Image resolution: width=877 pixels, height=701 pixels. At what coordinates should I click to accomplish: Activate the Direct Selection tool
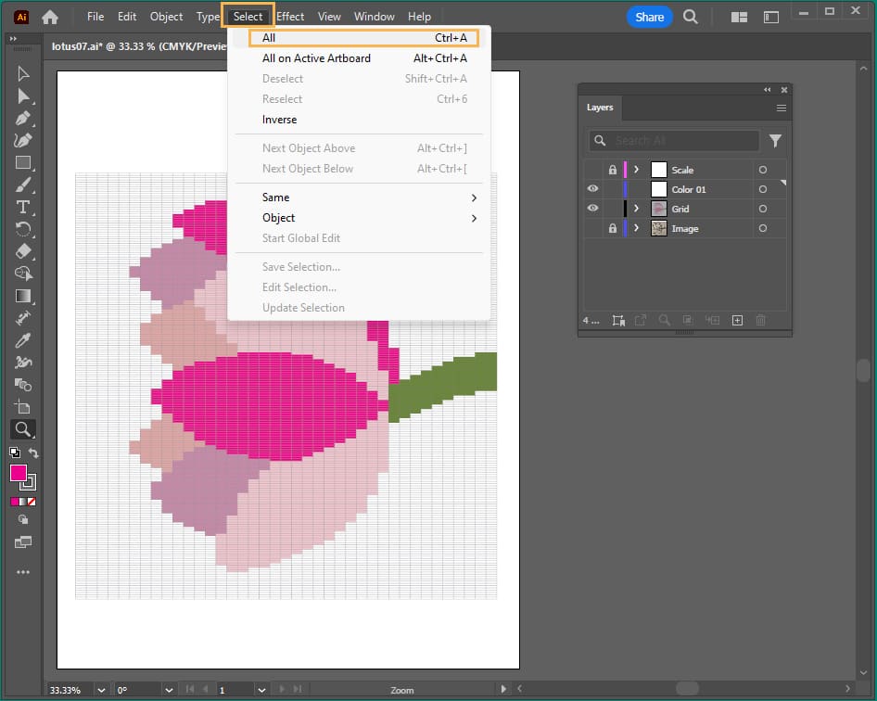(x=23, y=96)
